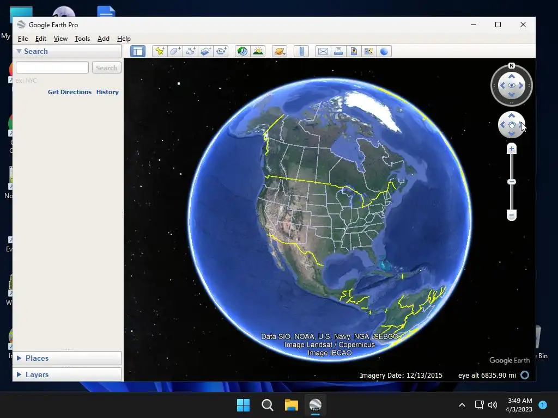
Task: Select the Add Polygon tool
Action: (x=175, y=51)
